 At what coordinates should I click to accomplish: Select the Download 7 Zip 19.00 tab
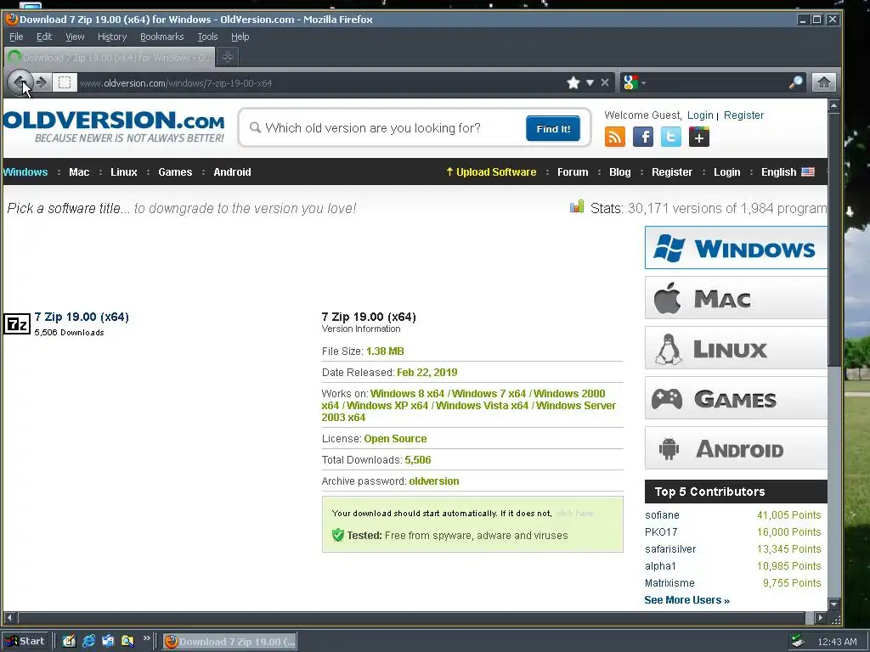110,57
